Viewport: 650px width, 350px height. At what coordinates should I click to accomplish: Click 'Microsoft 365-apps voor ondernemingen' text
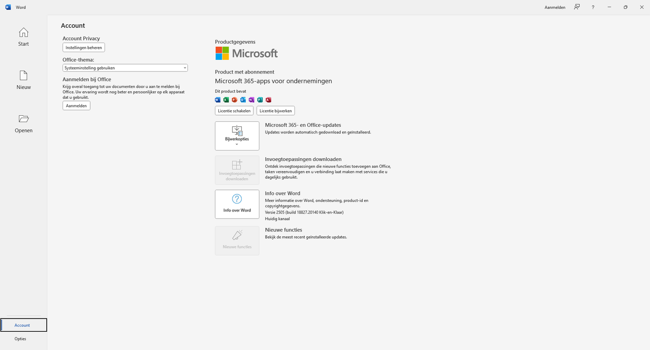(273, 81)
